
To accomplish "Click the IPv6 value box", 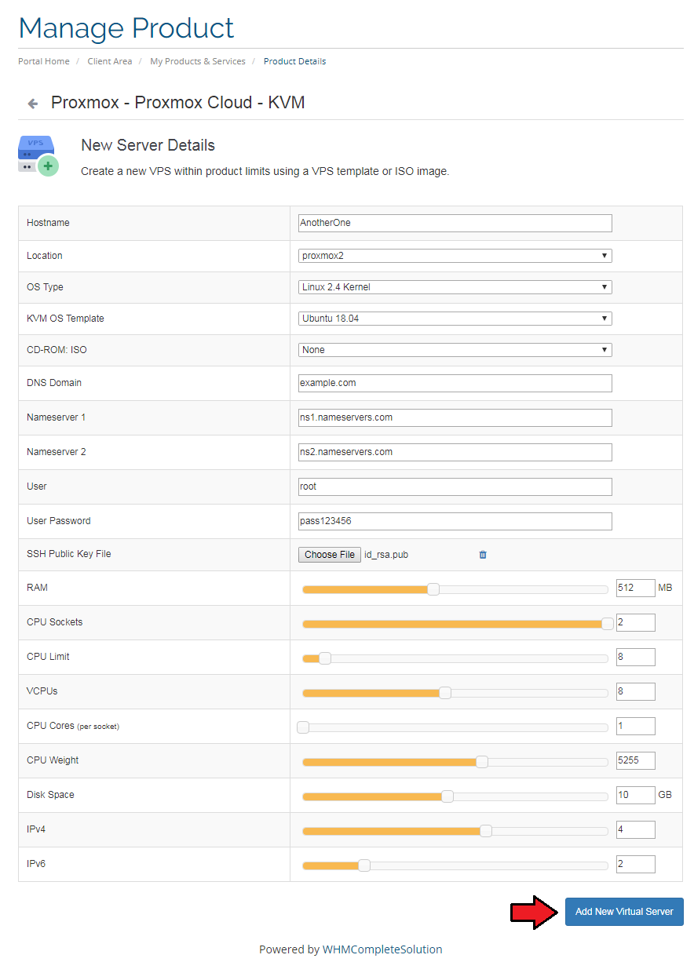I will (x=635, y=865).
